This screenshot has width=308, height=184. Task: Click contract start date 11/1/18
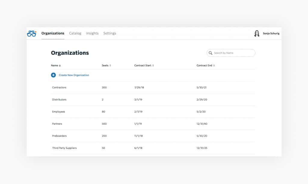point(138,136)
